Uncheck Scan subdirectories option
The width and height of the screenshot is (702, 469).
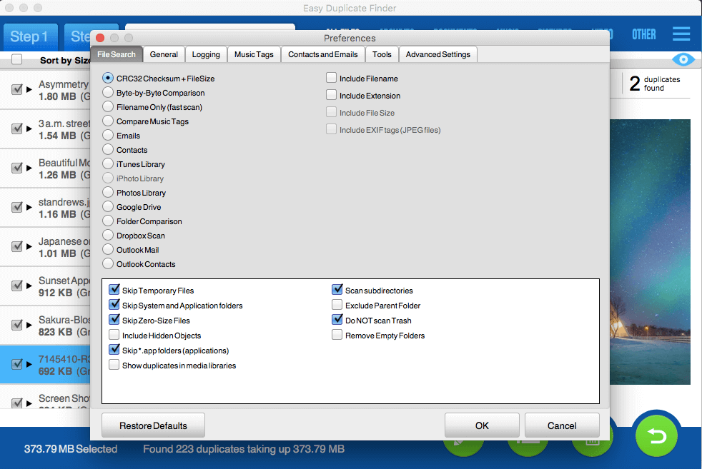pyautogui.click(x=337, y=290)
